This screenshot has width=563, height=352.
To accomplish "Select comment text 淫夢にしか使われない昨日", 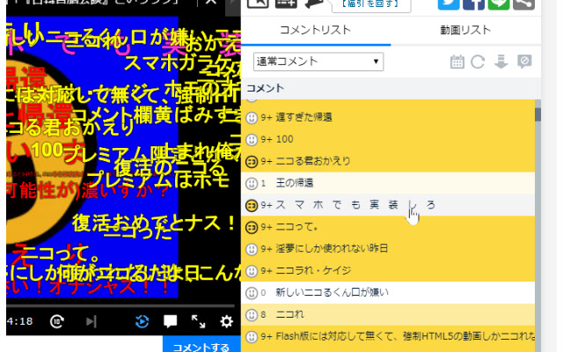I will coord(332,249).
